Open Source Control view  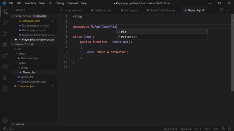[x=5, y=33]
